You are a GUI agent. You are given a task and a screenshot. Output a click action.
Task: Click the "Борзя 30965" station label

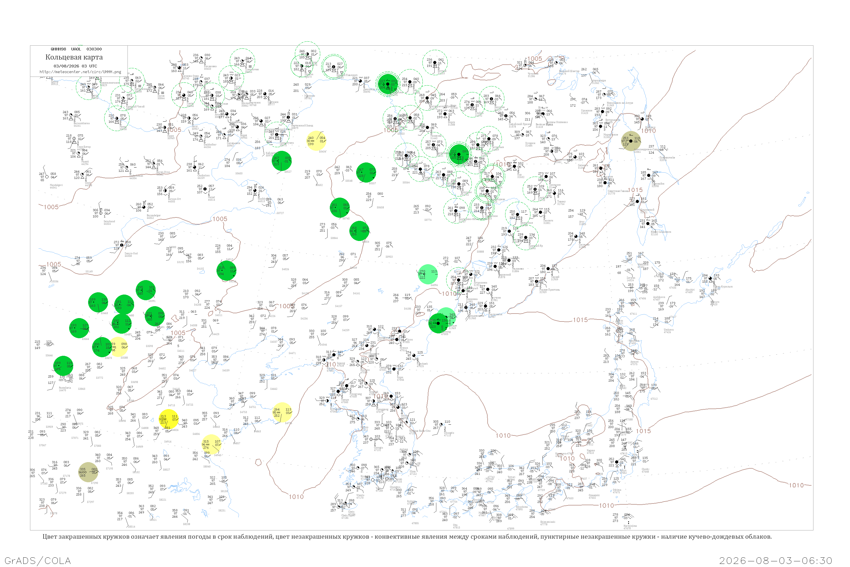[244, 136]
